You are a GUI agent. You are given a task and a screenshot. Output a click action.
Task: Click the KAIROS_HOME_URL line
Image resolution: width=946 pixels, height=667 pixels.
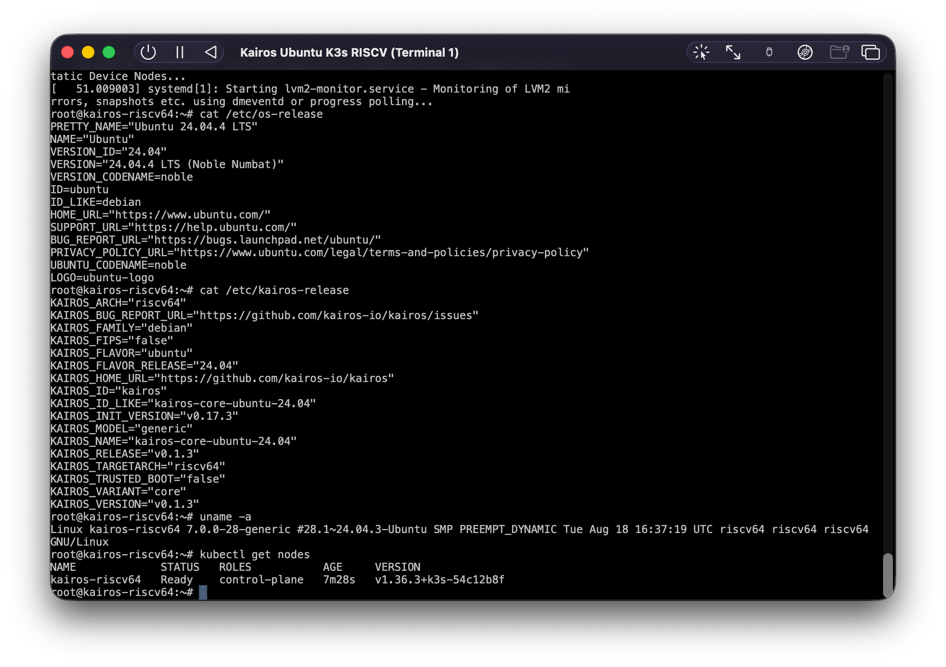click(x=222, y=378)
